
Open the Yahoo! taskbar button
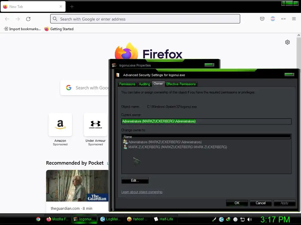tap(138, 219)
